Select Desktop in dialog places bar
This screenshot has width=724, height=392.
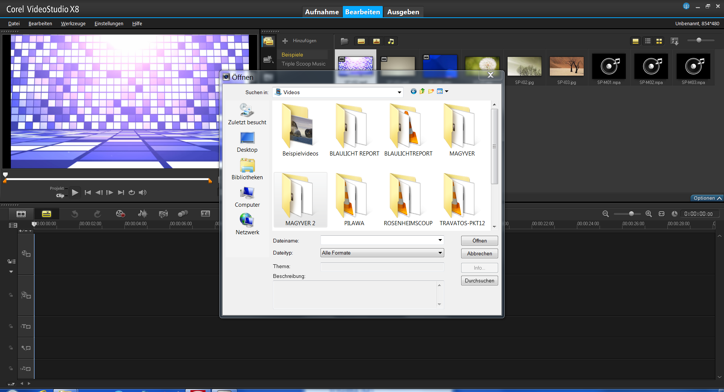[x=247, y=142]
